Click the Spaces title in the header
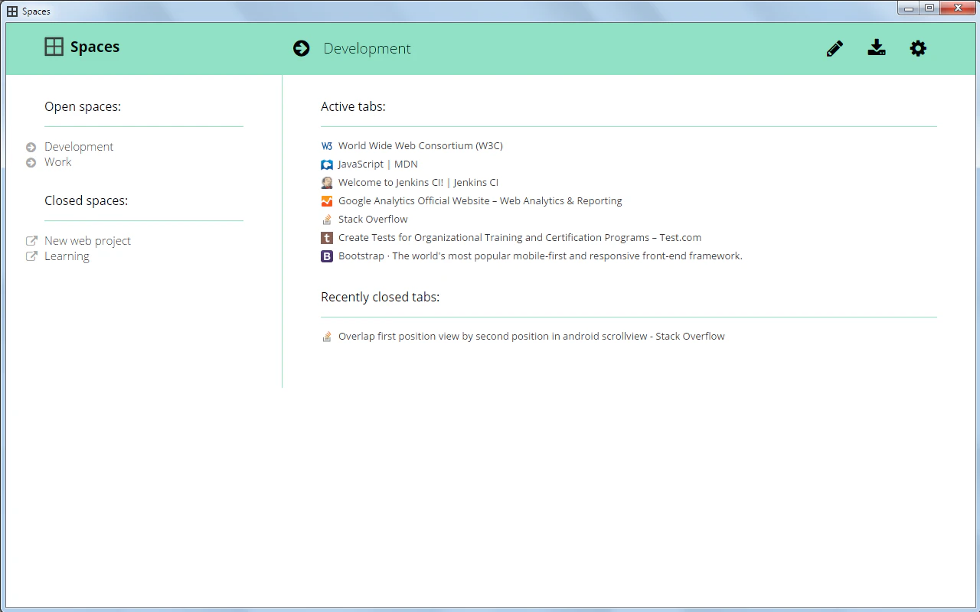This screenshot has height=612, width=980. tap(95, 47)
